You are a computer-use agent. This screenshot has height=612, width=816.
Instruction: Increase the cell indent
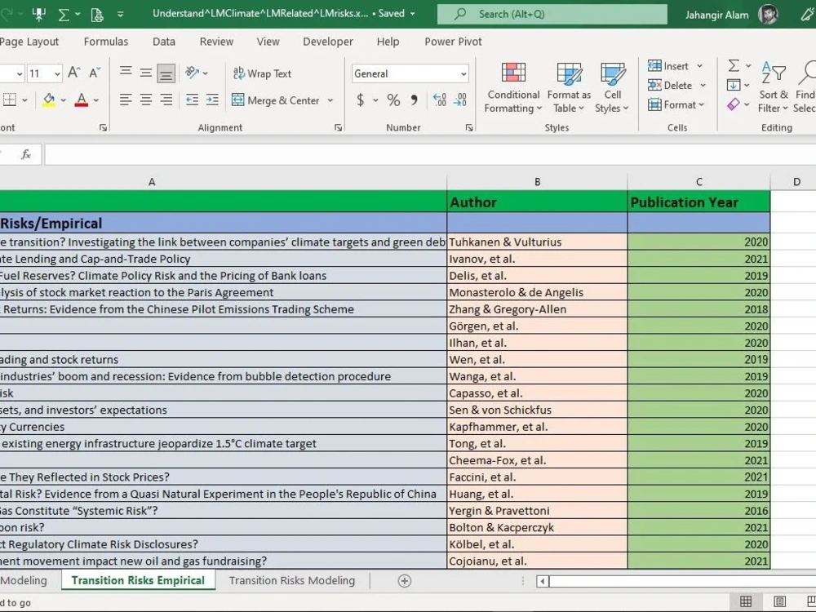tap(212, 100)
